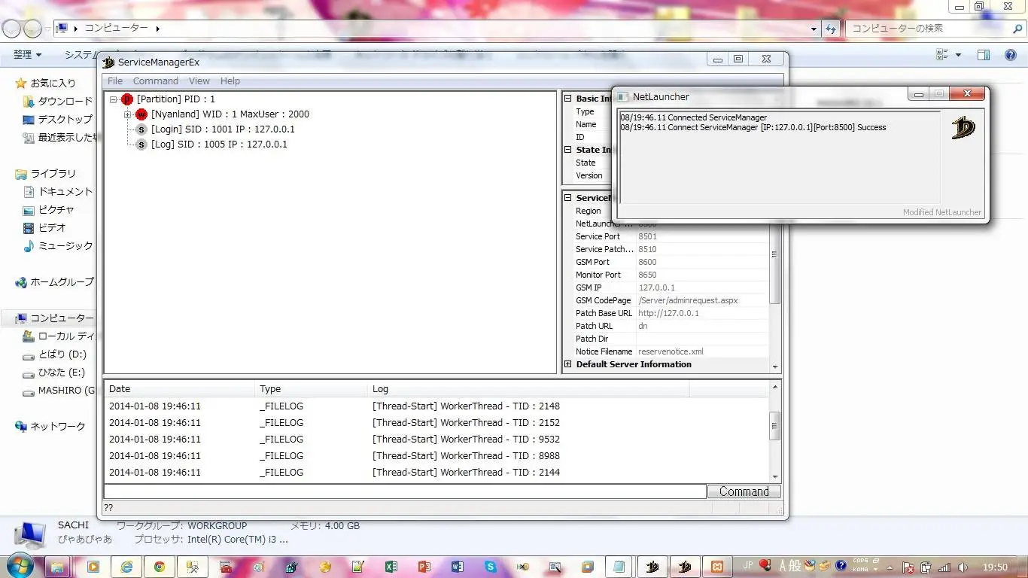Click the taskbar clock showing 19:50
The image size is (1028, 578).
pos(995,567)
